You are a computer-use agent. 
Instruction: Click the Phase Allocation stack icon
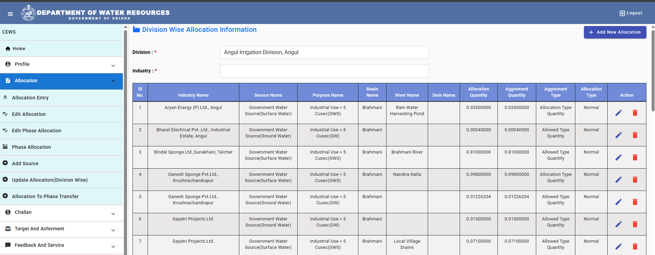point(5,147)
